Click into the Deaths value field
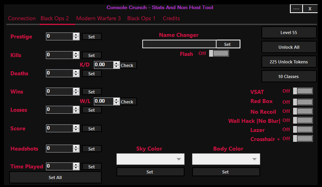 (59, 73)
